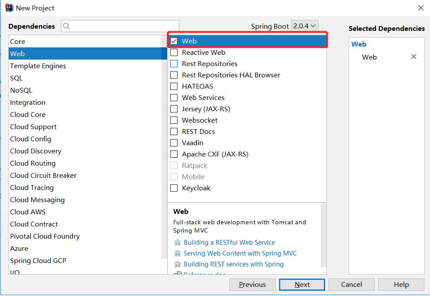Check the Vaadin dependency
The image size is (430, 296).
pos(174,143)
